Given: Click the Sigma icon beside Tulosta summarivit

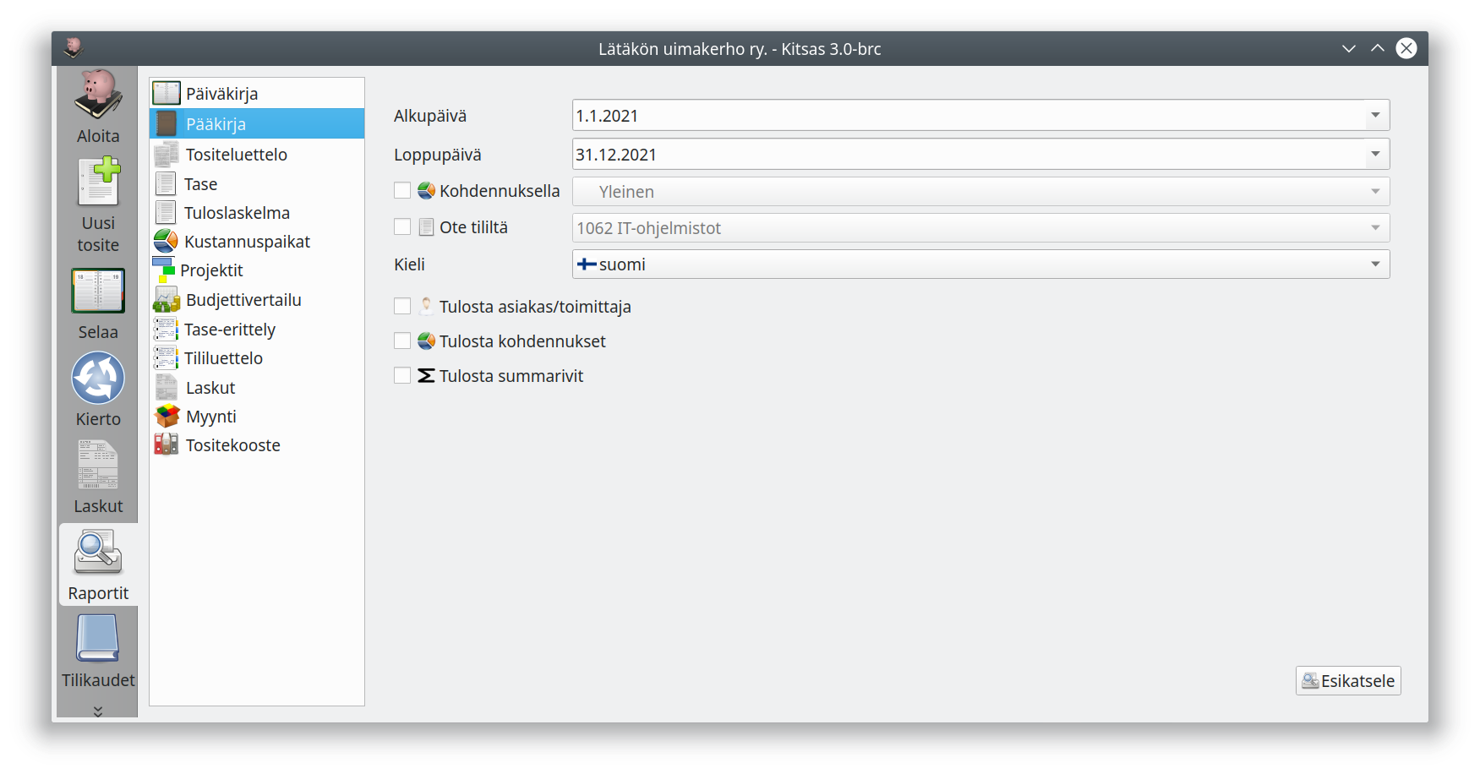Looking at the screenshot, I should point(426,375).
